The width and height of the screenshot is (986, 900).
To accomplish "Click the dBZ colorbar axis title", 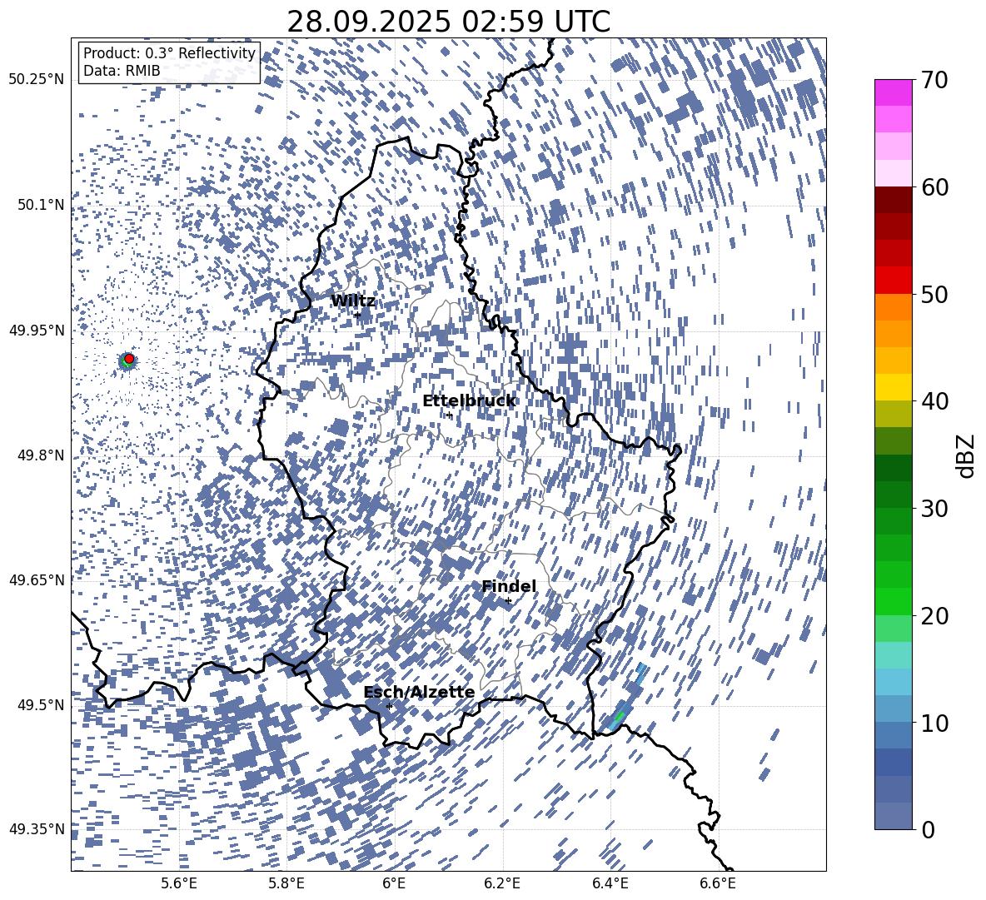I will click(x=966, y=455).
